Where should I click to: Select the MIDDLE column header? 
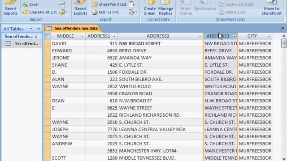(x=65, y=36)
